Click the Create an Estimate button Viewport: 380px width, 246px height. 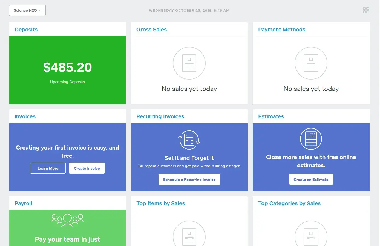[x=311, y=179]
